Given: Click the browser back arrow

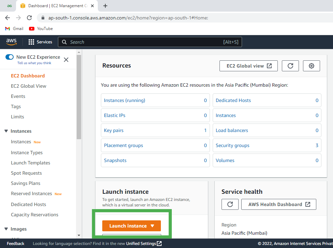Looking at the screenshot, I should click(7, 17).
